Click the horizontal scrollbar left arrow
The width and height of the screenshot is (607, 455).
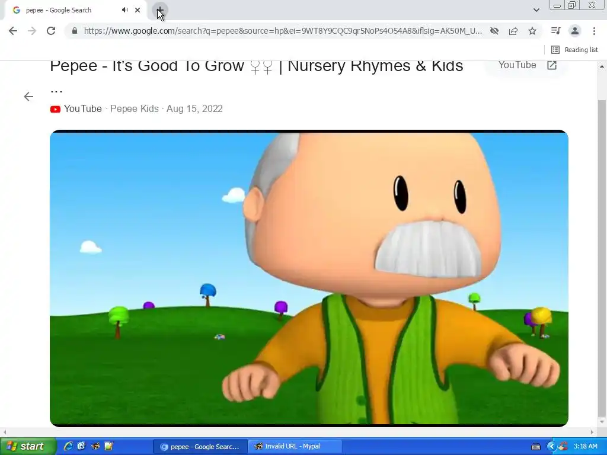click(5, 432)
